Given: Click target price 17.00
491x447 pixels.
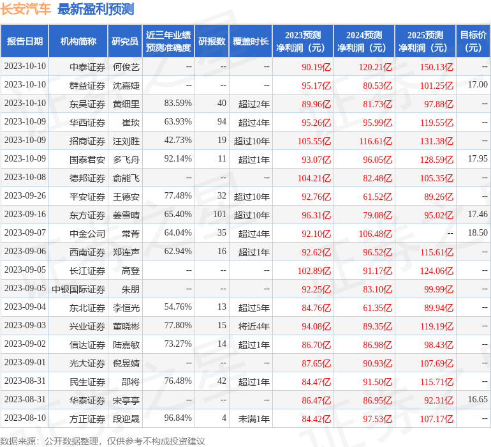Looking at the screenshot, I should pos(478,85).
